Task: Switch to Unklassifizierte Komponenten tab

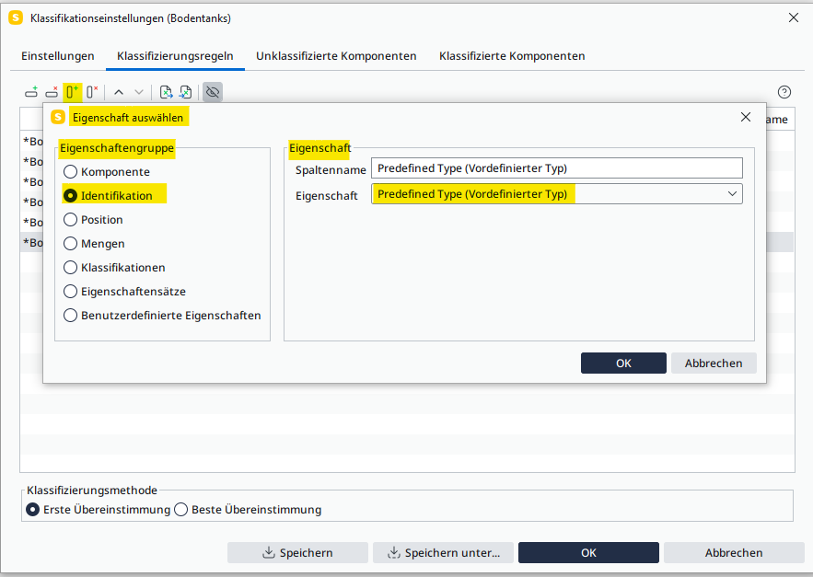Action: click(336, 56)
